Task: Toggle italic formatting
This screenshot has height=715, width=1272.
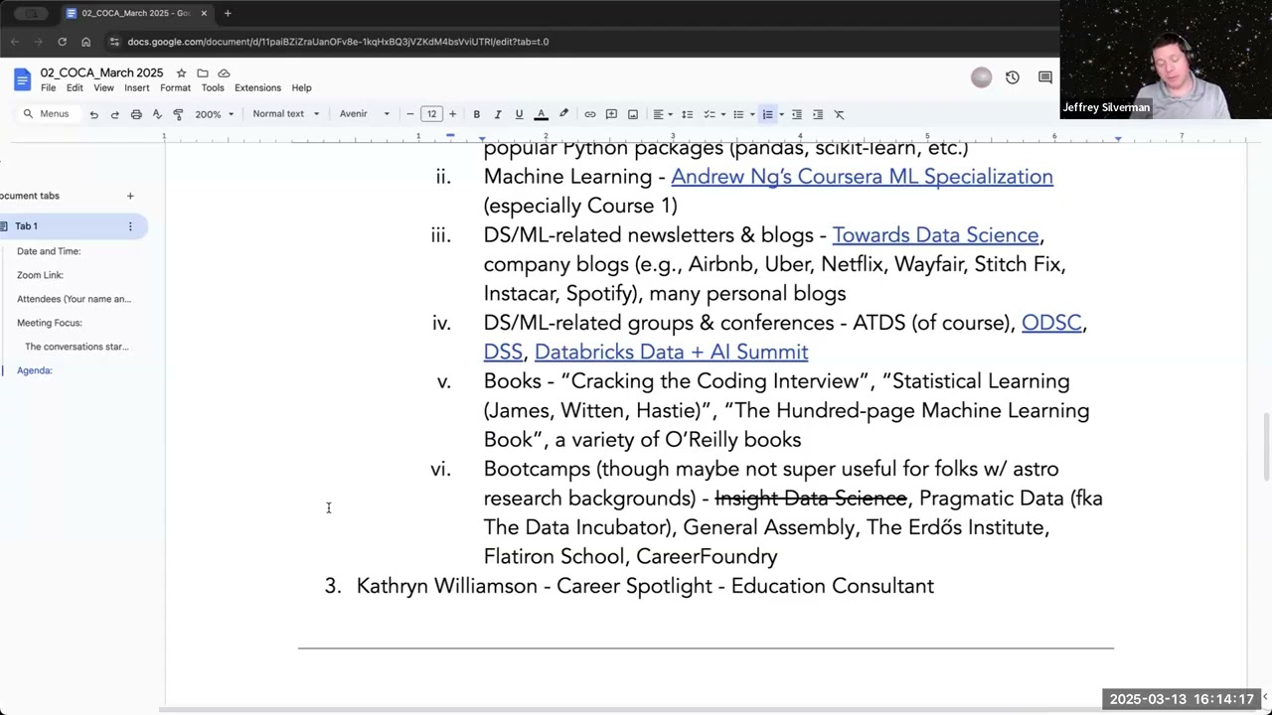Action: point(498,114)
